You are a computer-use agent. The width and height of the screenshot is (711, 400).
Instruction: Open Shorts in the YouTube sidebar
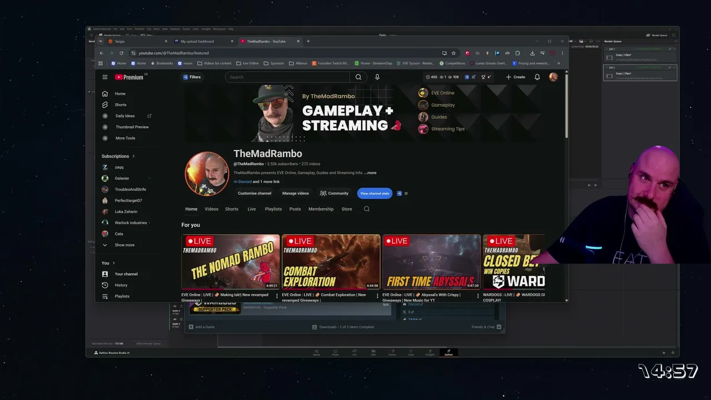coord(121,105)
